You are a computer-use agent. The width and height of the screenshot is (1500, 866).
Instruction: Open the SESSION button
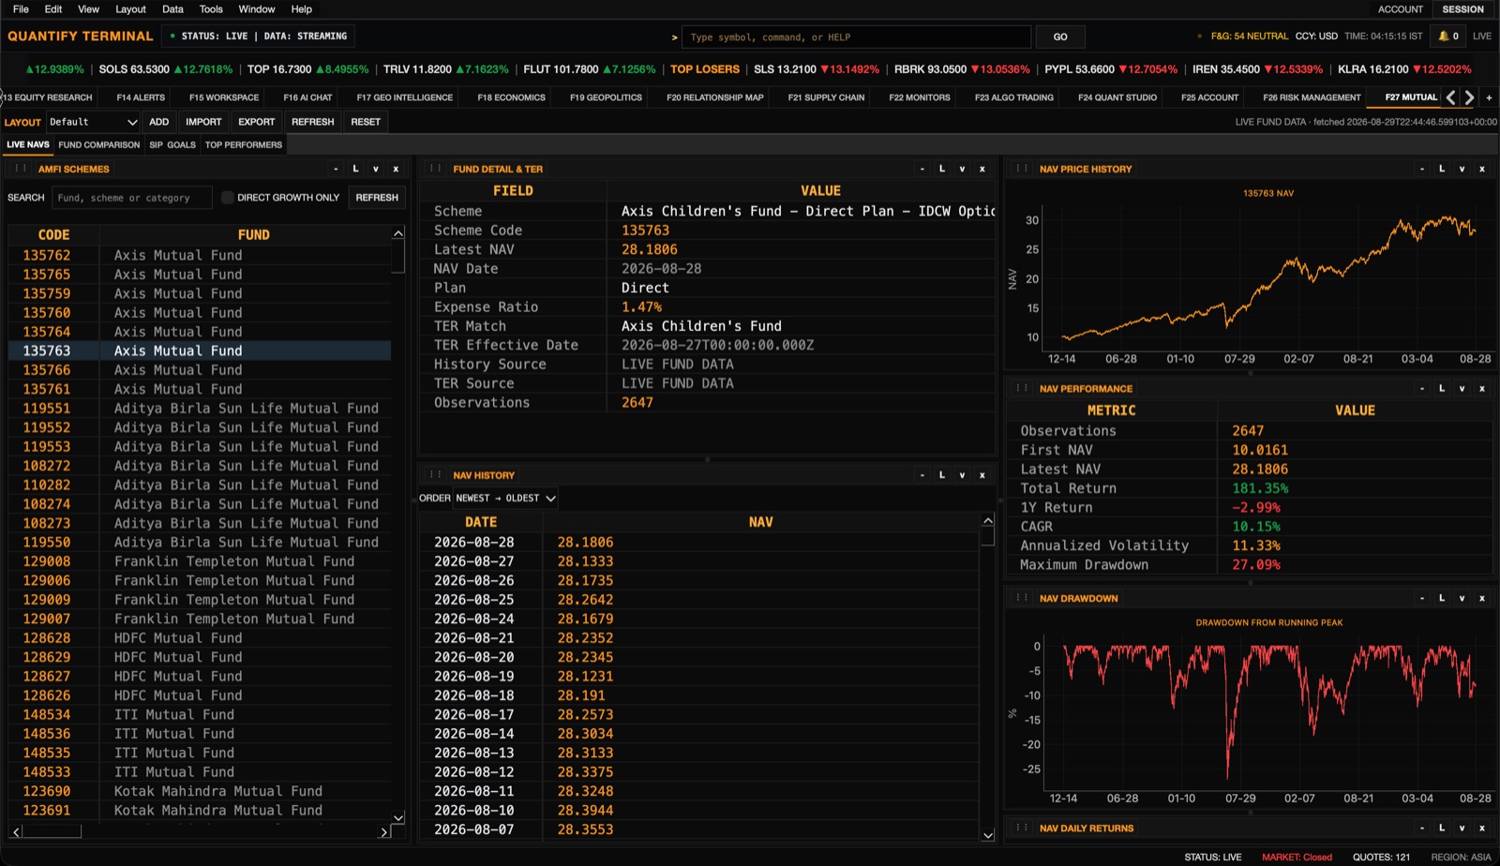click(1462, 9)
